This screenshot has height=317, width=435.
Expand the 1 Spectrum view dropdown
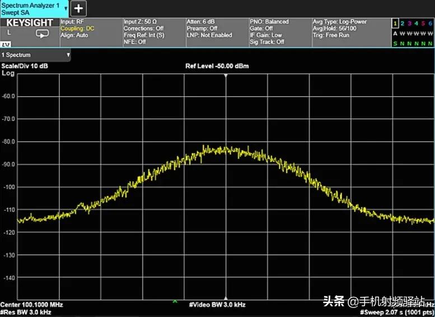68,55
